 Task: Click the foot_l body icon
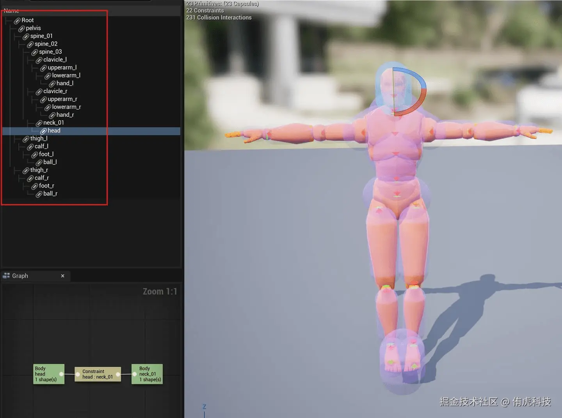[x=35, y=155]
